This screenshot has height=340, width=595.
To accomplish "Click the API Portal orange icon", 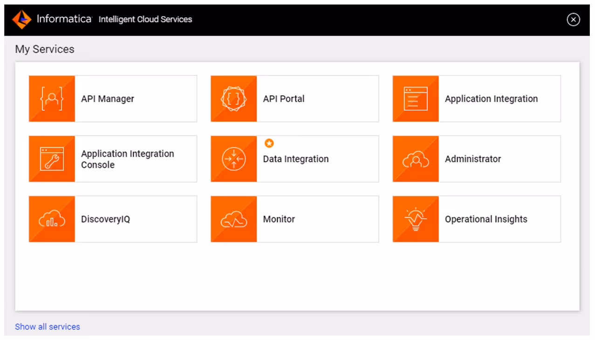I will (x=233, y=99).
